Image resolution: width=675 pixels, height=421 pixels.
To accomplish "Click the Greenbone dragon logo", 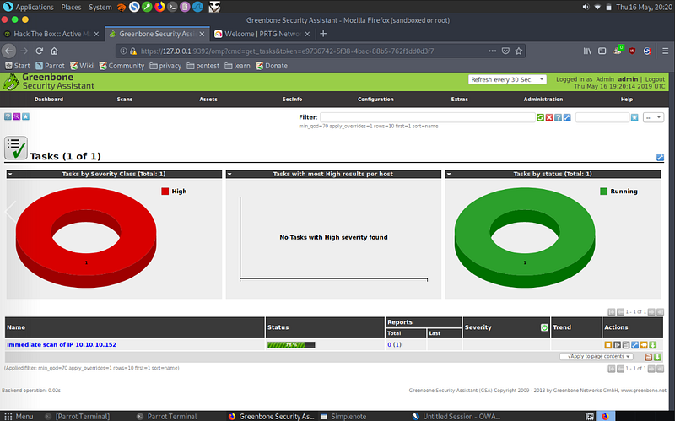I will [11, 82].
